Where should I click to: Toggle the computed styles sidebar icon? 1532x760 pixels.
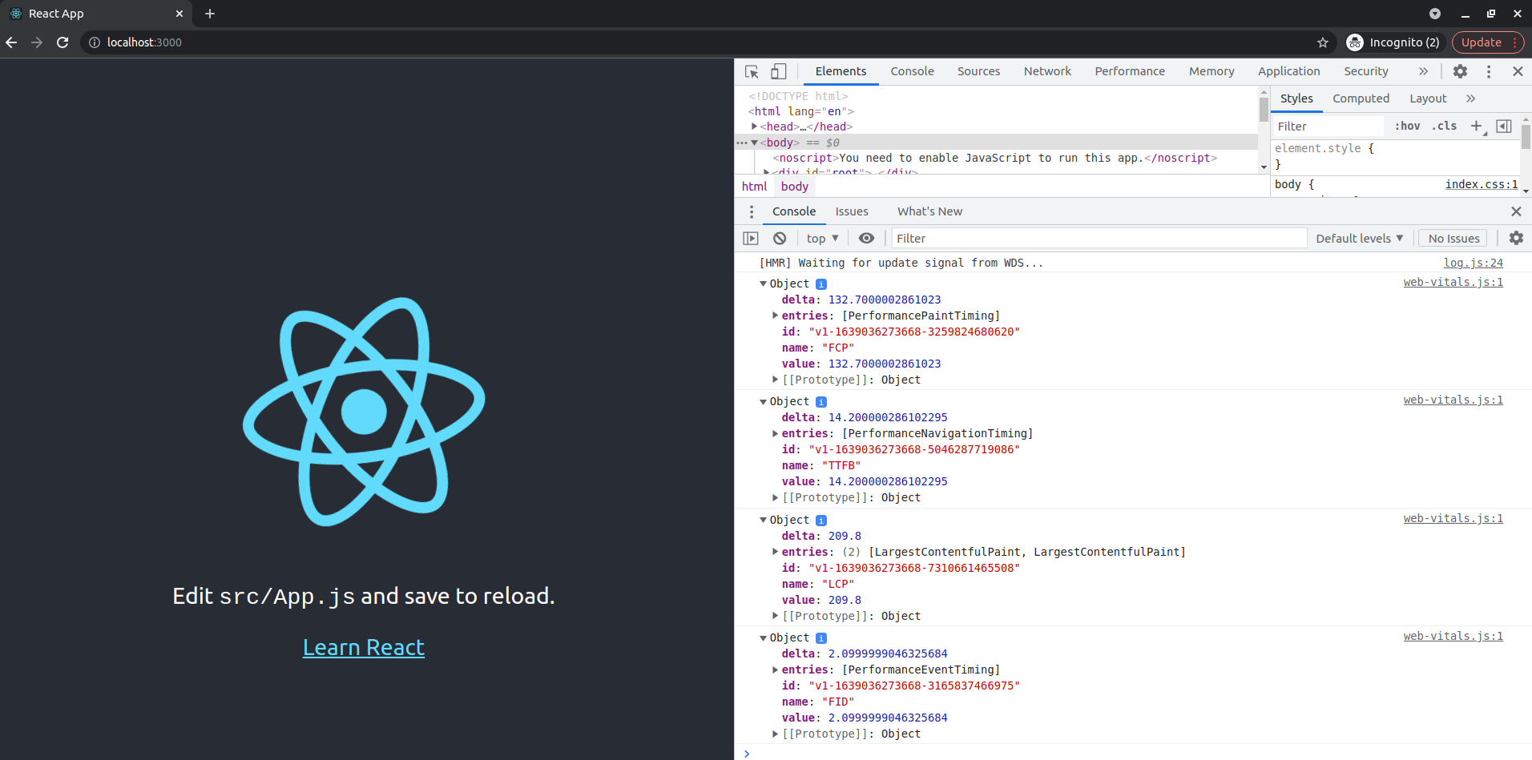click(x=1504, y=126)
